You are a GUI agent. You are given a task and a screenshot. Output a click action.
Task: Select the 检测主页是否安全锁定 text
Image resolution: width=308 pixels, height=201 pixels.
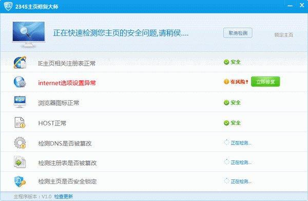(x=67, y=181)
